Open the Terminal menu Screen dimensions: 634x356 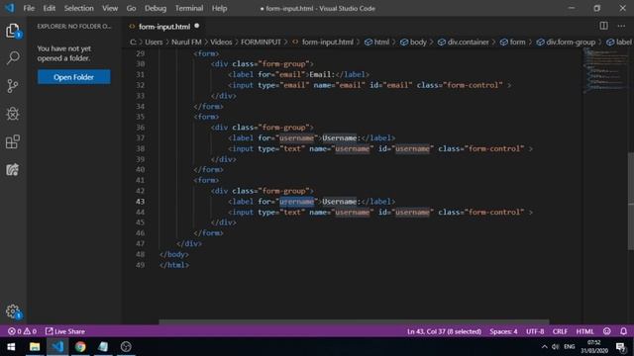(x=189, y=8)
